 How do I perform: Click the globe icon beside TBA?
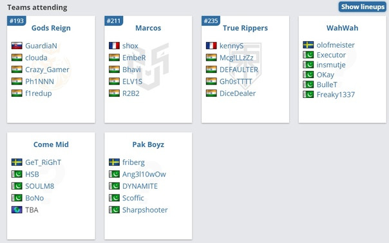(17, 210)
